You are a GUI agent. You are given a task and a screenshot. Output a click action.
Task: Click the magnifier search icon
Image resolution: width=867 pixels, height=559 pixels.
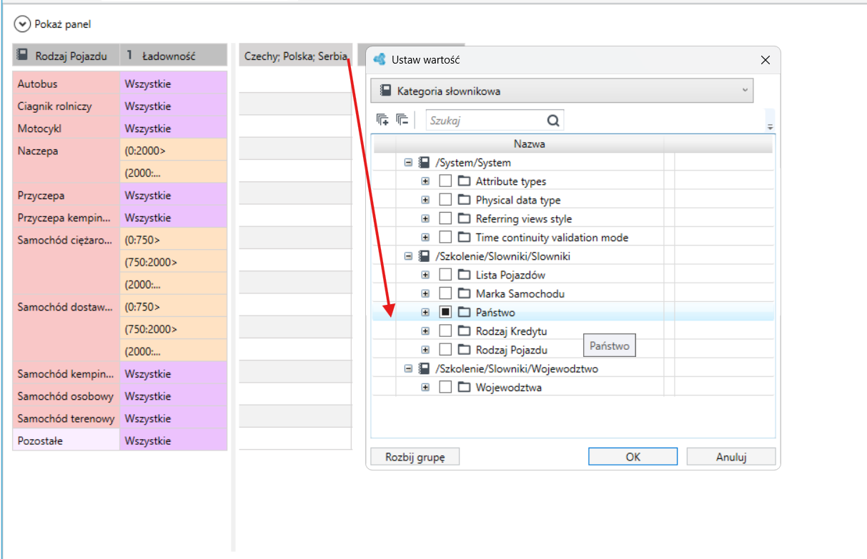pyautogui.click(x=553, y=120)
